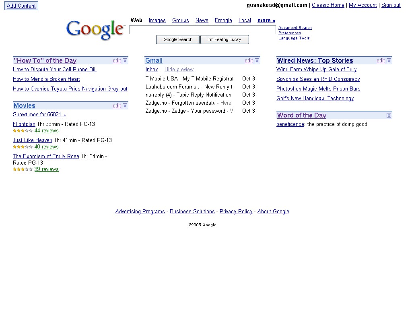Image resolution: width=412 pixels, height=309 pixels.
Task: Select the Froogle search tab
Action: click(x=223, y=21)
